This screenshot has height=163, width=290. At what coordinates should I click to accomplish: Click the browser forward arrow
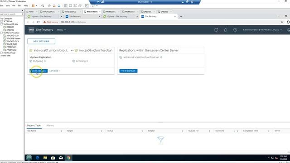[33, 22]
